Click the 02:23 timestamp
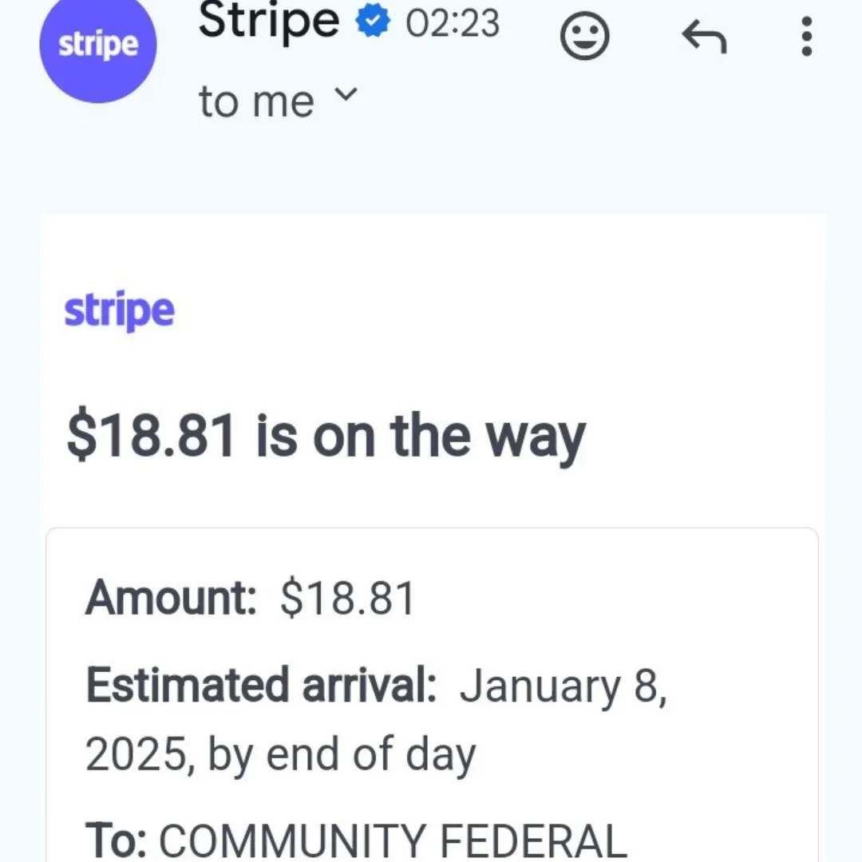The width and height of the screenshot is (862, 862). tap(453, 23)
